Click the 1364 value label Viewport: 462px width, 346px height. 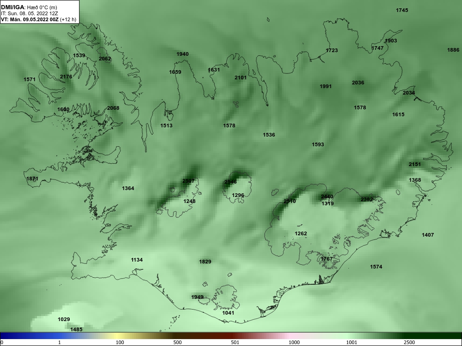tap(128, 188)
